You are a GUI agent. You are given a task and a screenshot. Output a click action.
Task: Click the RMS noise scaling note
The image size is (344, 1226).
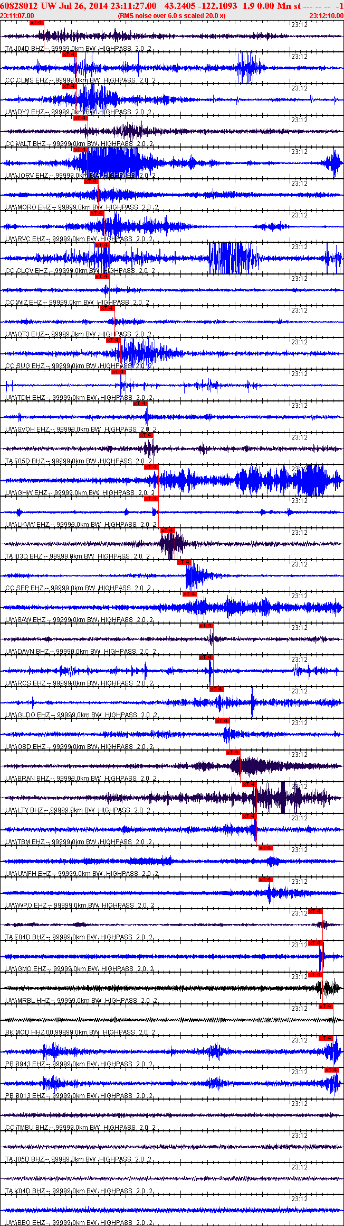[x=171, y=16]
